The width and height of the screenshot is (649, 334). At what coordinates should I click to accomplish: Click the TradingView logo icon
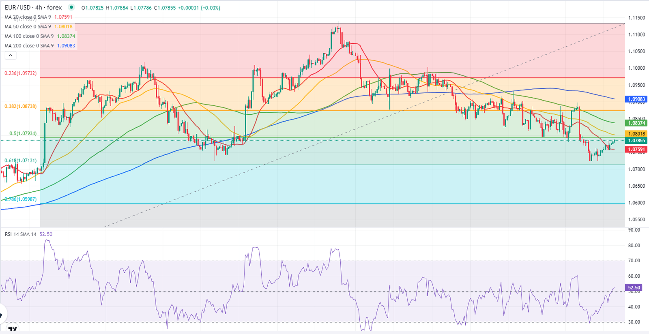tap(13, 330)
